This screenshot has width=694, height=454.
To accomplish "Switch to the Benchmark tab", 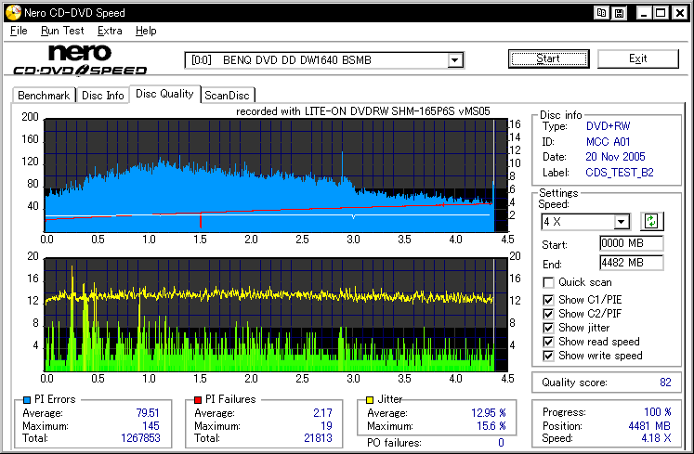I will click(44, 96).
